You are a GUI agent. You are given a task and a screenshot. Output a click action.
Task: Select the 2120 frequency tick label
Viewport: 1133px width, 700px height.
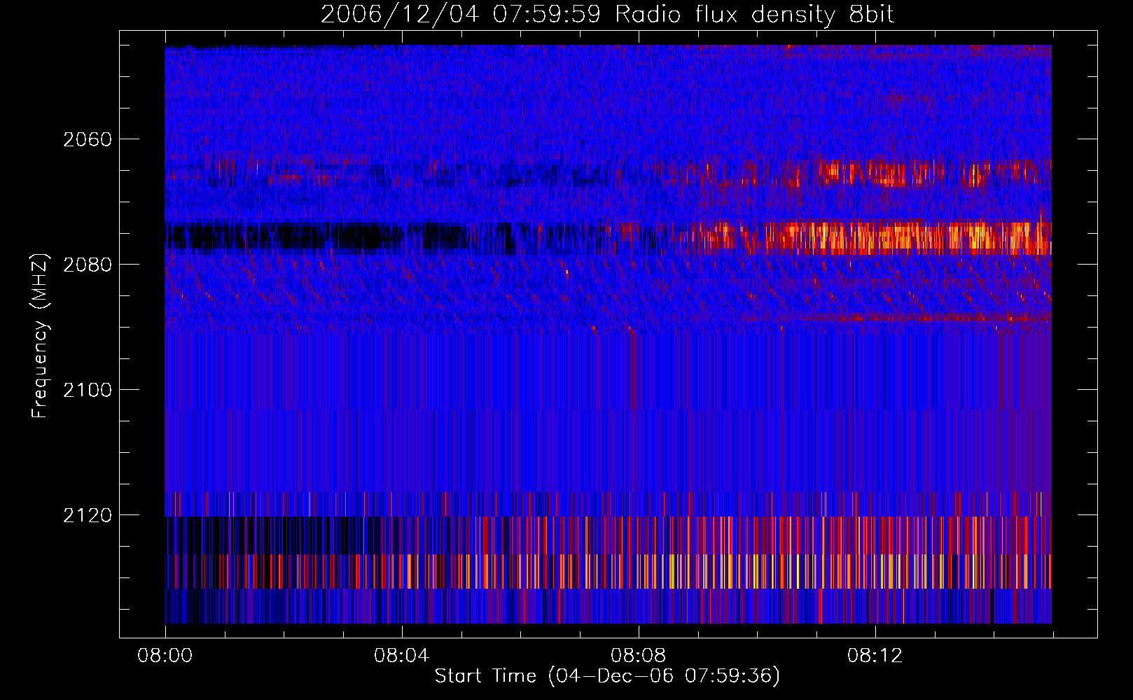[x=88, y=515]
